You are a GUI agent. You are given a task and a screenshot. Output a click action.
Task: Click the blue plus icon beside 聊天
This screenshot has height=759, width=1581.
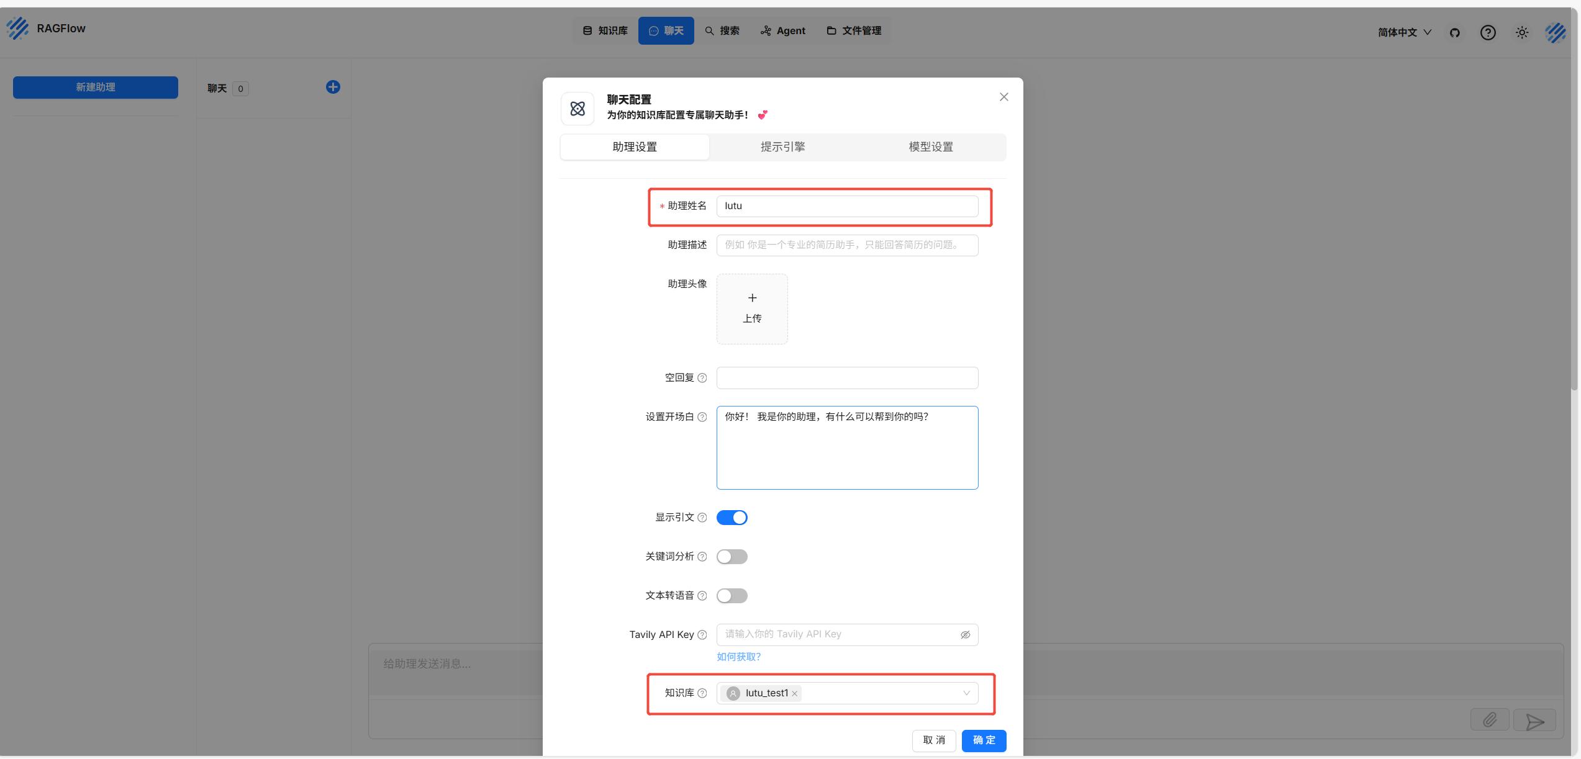[x=333, y=87]
